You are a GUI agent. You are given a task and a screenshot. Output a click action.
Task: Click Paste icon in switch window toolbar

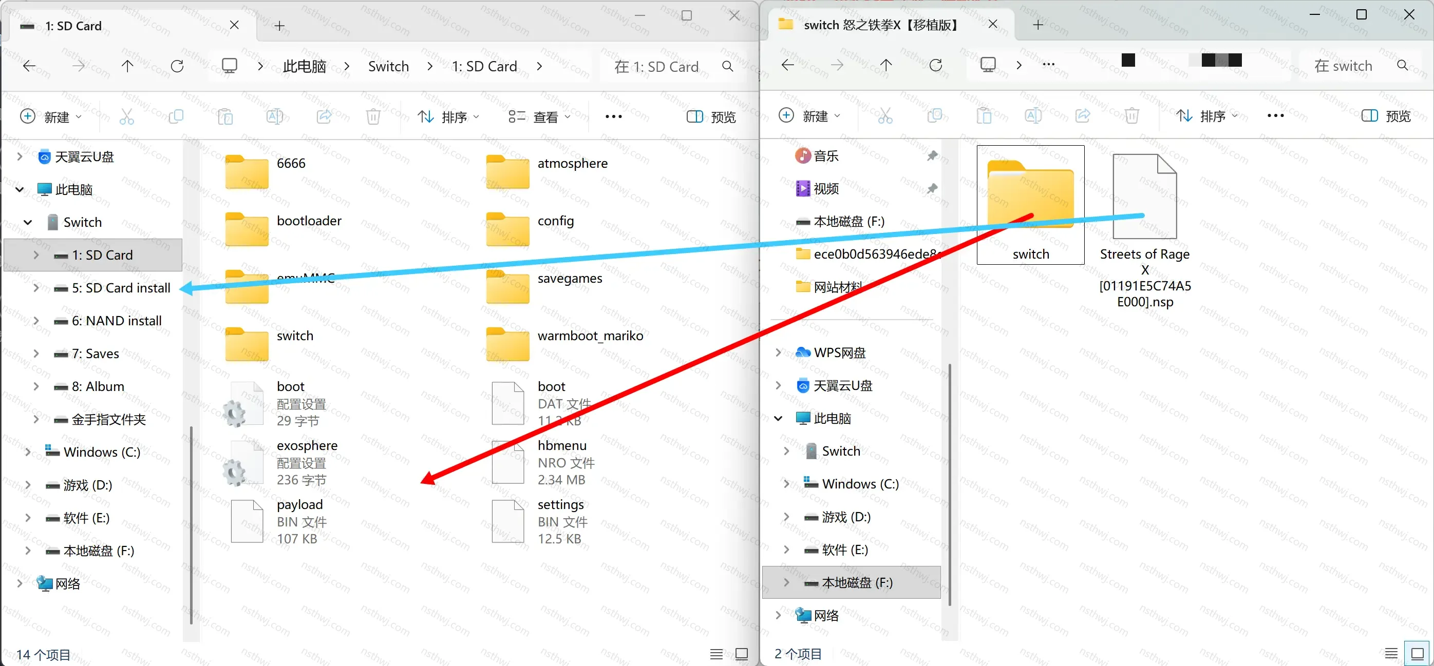(984, 115)
